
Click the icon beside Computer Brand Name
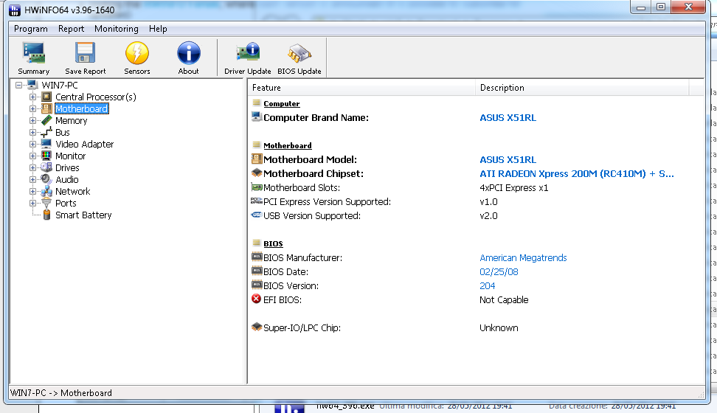click(257, 117)
